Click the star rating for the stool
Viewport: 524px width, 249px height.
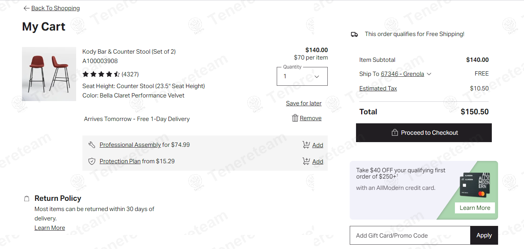pos(101,74)
